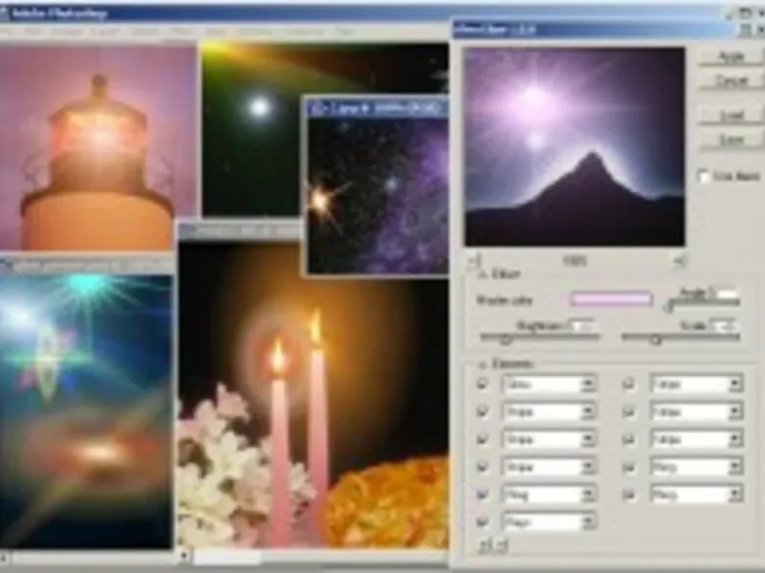The height and width of the screenshot is (573, 765).
Task: Toggle fifth element checkbox in left column
Action: (483, 495)
